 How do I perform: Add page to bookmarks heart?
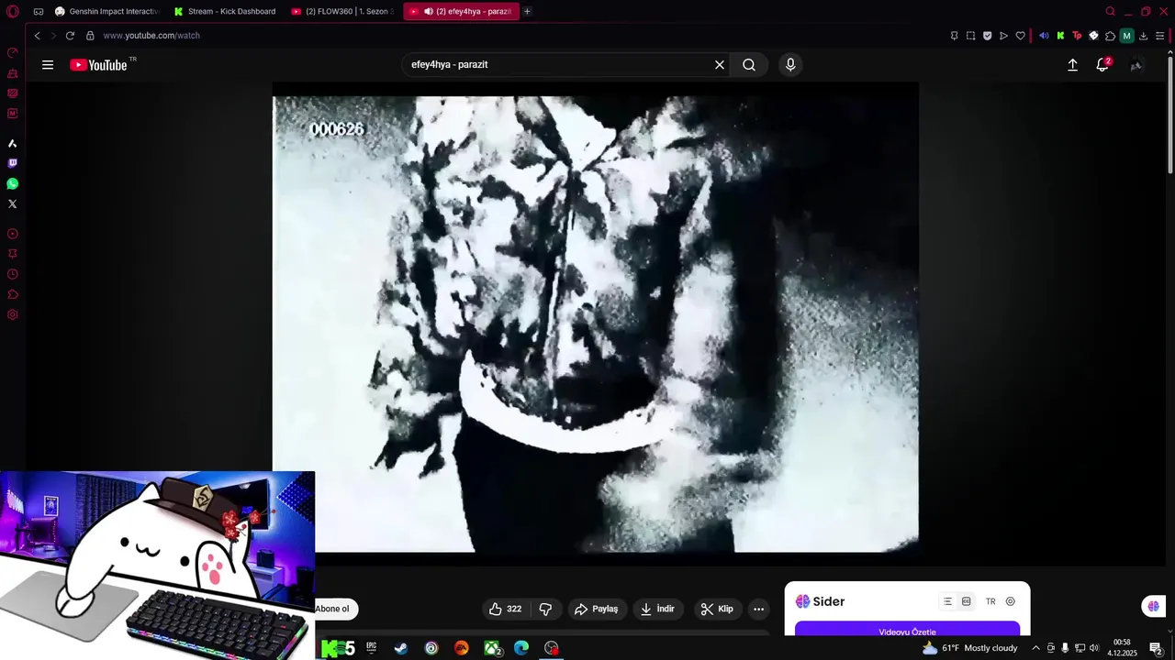point(1020,36)
